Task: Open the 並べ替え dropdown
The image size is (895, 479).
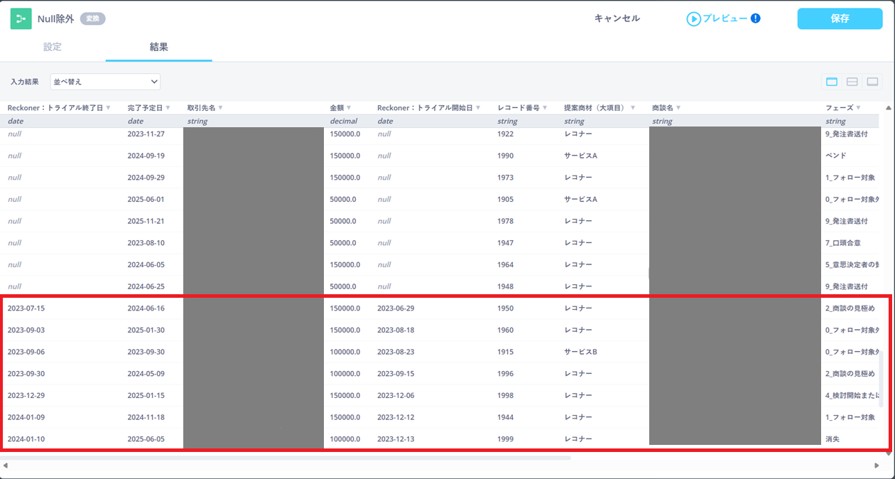Action: 105,82
